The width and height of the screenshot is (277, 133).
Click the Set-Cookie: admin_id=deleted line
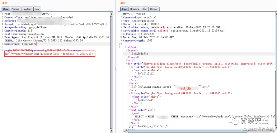(x=172, y=27)
